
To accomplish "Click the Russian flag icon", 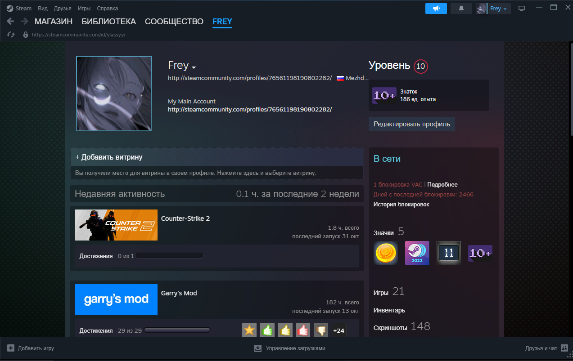I will pos(340,78).
